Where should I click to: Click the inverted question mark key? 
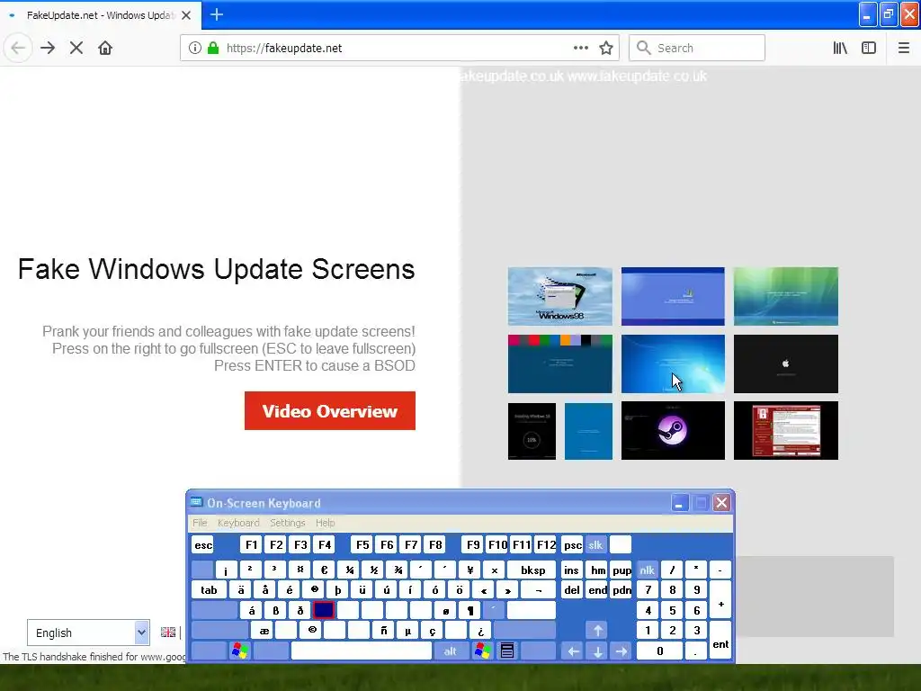point(480,631)
